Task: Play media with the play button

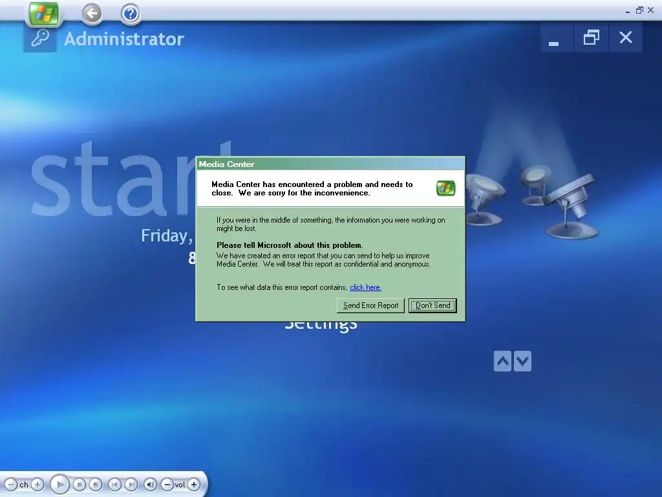Action: pos(60,484)
